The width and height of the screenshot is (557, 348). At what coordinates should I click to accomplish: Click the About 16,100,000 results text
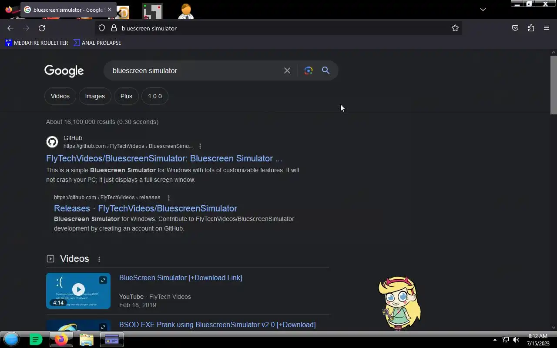102,122
